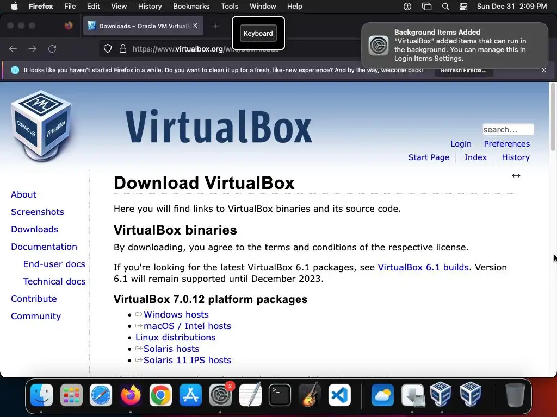This screenshot has width=557, height=417.
Task: Click the tracking protection shield icon
Action: point(108,48)
